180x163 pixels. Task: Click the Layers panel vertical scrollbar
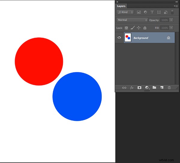tap(177, 58)
